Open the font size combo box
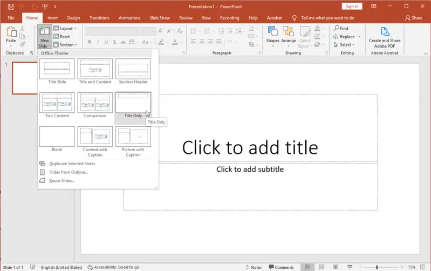Viewport: 431px width, 271px height. tap(148, 31)
